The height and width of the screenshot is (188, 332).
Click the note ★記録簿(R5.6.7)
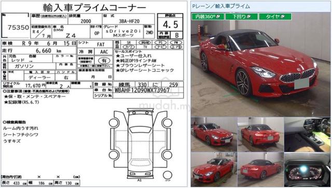(x=22, y=102)
